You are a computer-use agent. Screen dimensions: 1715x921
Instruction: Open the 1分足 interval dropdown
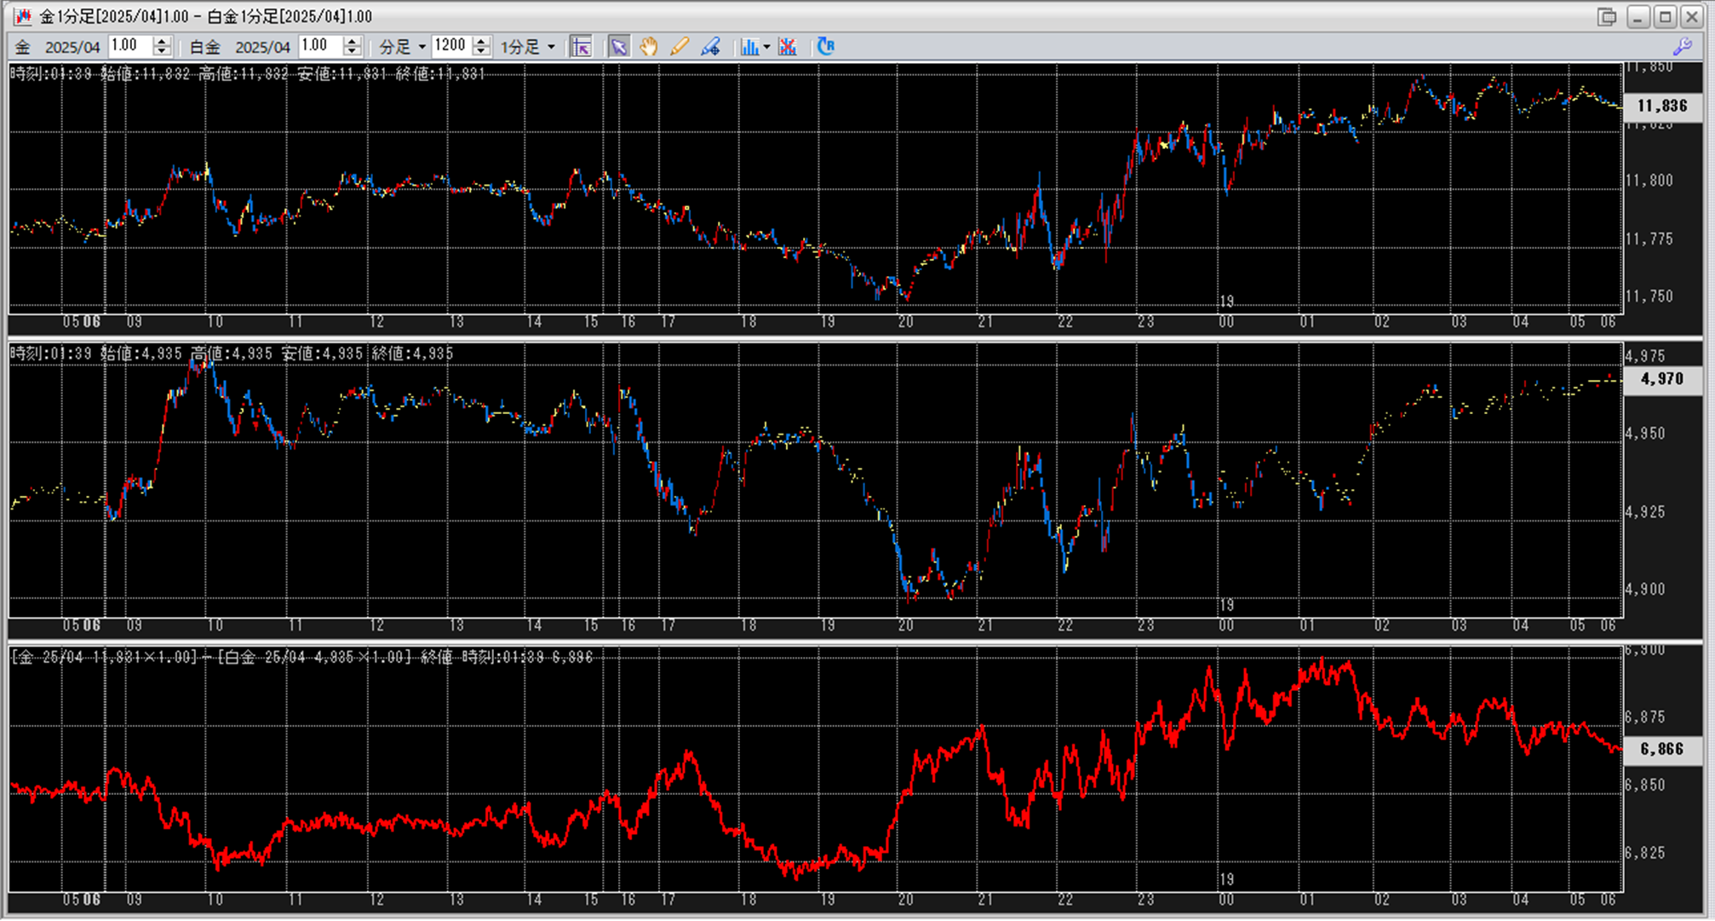(x=528, y=47)
